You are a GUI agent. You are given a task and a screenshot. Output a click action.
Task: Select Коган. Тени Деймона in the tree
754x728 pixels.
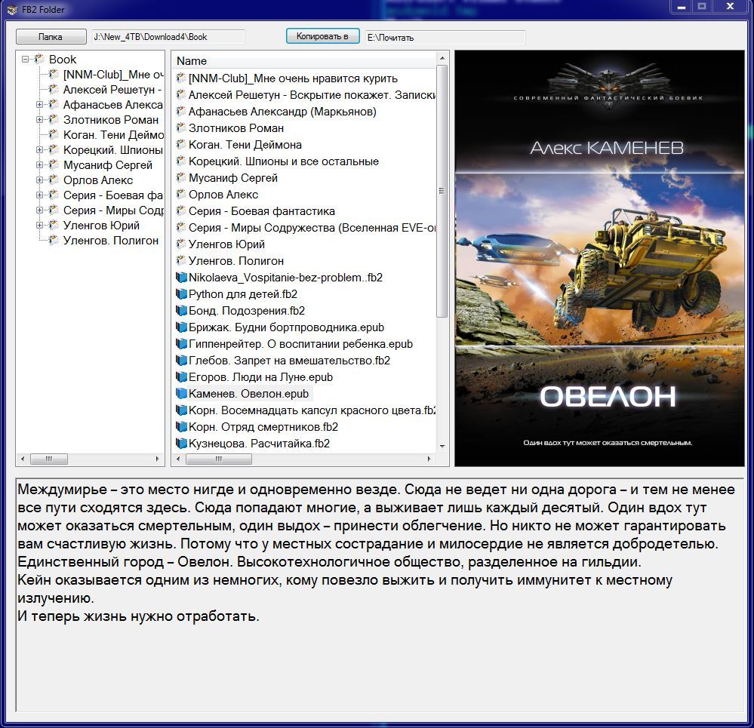[x=113, y=135]
